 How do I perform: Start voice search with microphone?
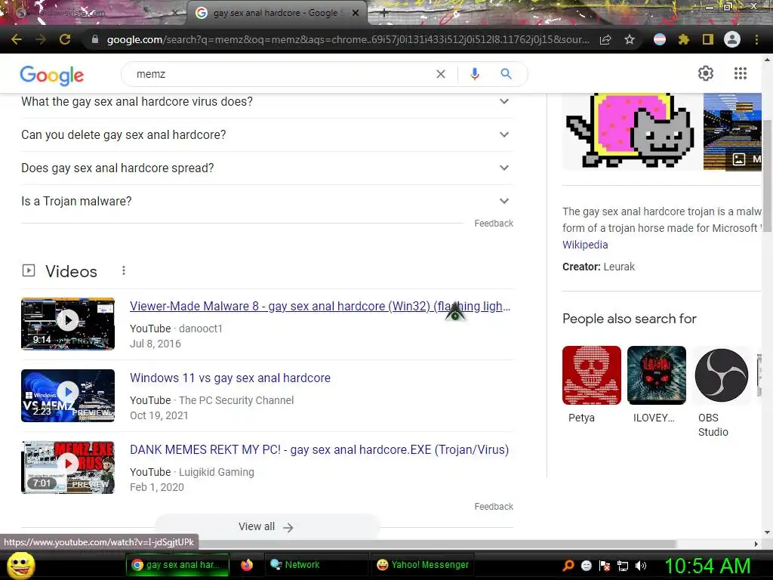point(474,74)
